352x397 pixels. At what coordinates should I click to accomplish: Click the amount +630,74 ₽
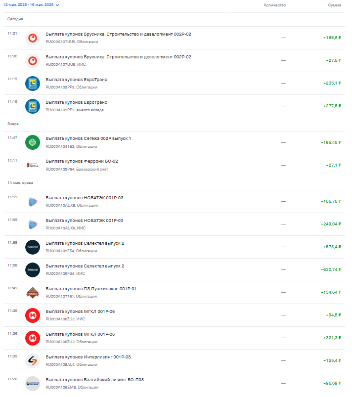coord(331,269)
